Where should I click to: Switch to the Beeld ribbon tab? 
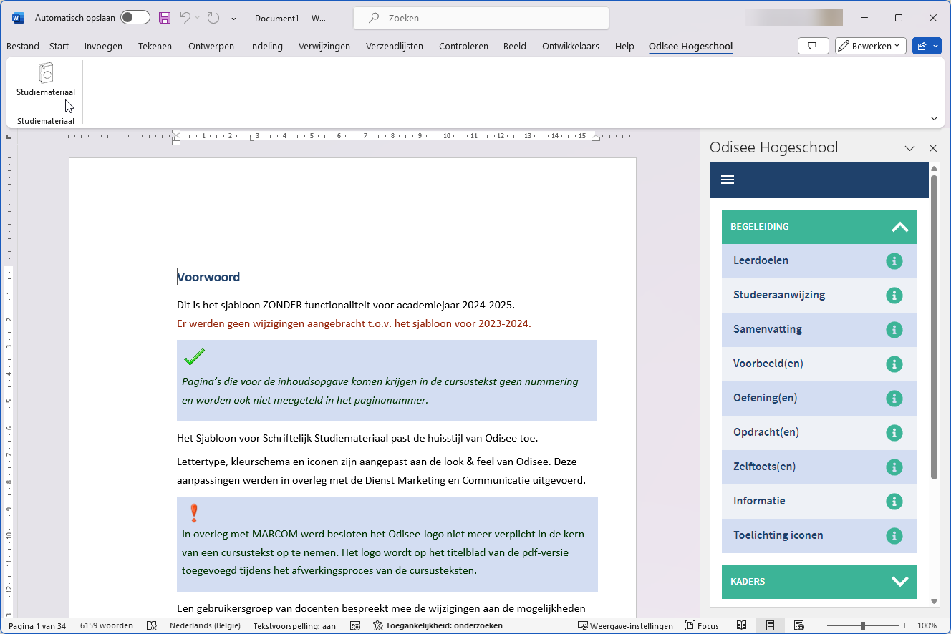coord(515,46)
